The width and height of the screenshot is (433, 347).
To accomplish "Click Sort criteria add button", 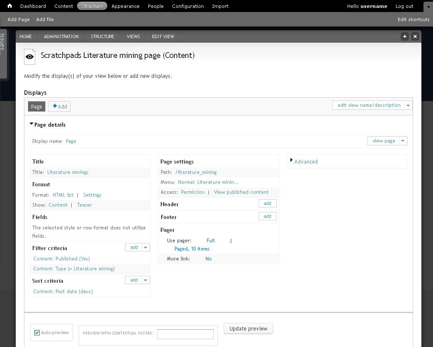I will click(x=134, y=280).
